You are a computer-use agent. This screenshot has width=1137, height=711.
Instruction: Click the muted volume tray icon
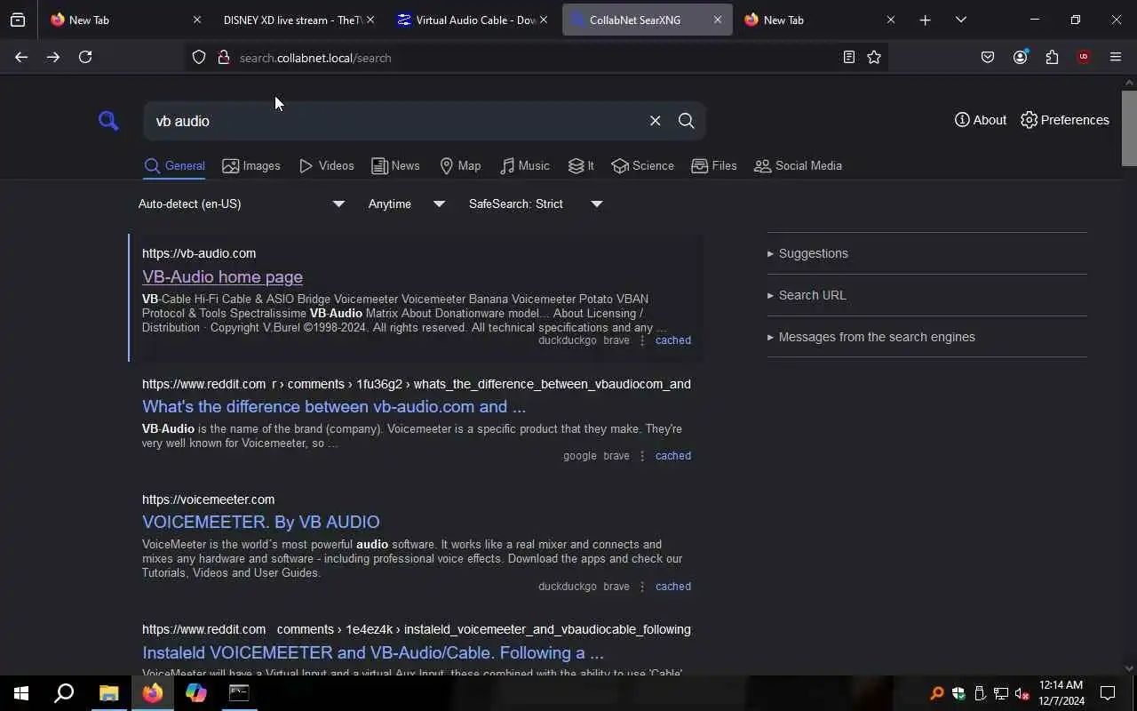[x=1022, y=693]
